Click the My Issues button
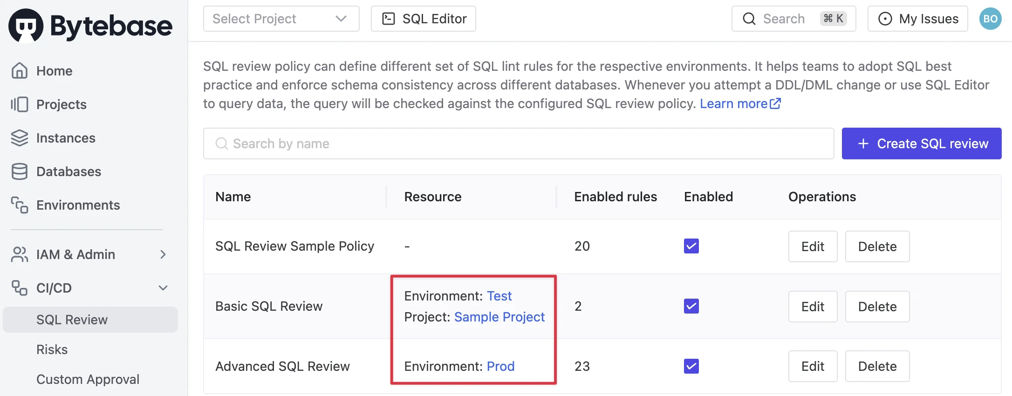 pyautogui.click(x=918, y=19)
